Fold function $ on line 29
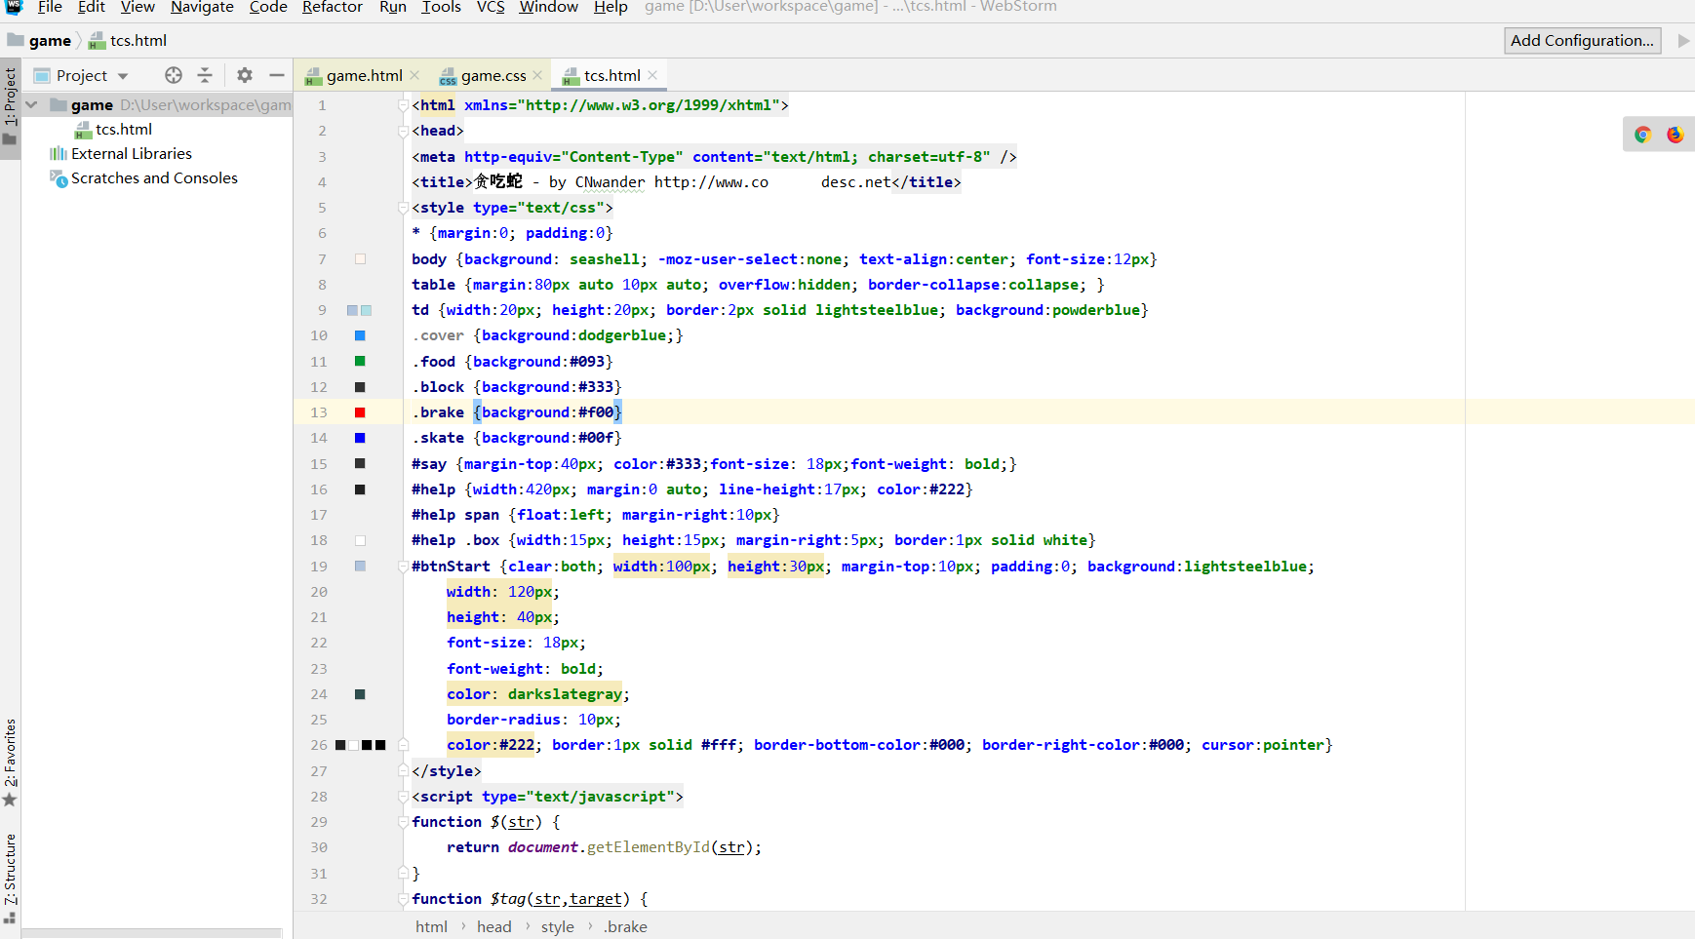Image resolution: width=1695 pixels, height=939 pixels. click(x=403, y=822)
